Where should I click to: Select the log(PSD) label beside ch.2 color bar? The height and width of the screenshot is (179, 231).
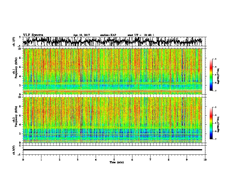click(218, 124)
